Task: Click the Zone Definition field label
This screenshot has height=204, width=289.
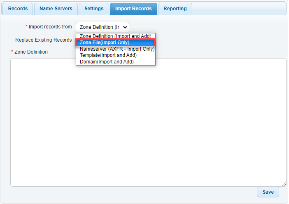Action: point(31,52)
